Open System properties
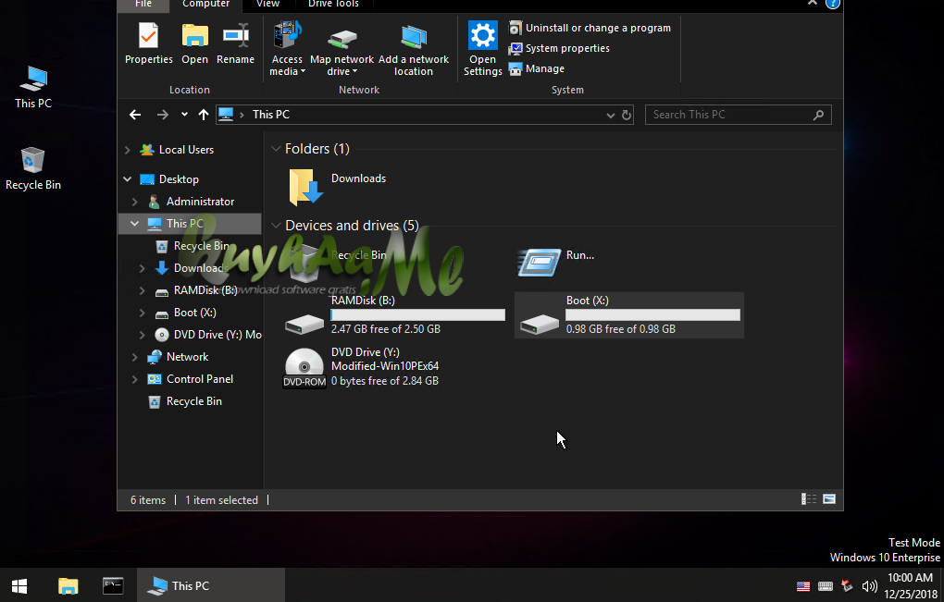Image resolution: width=944 pixels, height=602 pixels. 559,48
